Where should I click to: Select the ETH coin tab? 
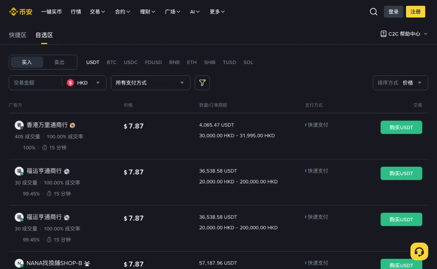192,62
